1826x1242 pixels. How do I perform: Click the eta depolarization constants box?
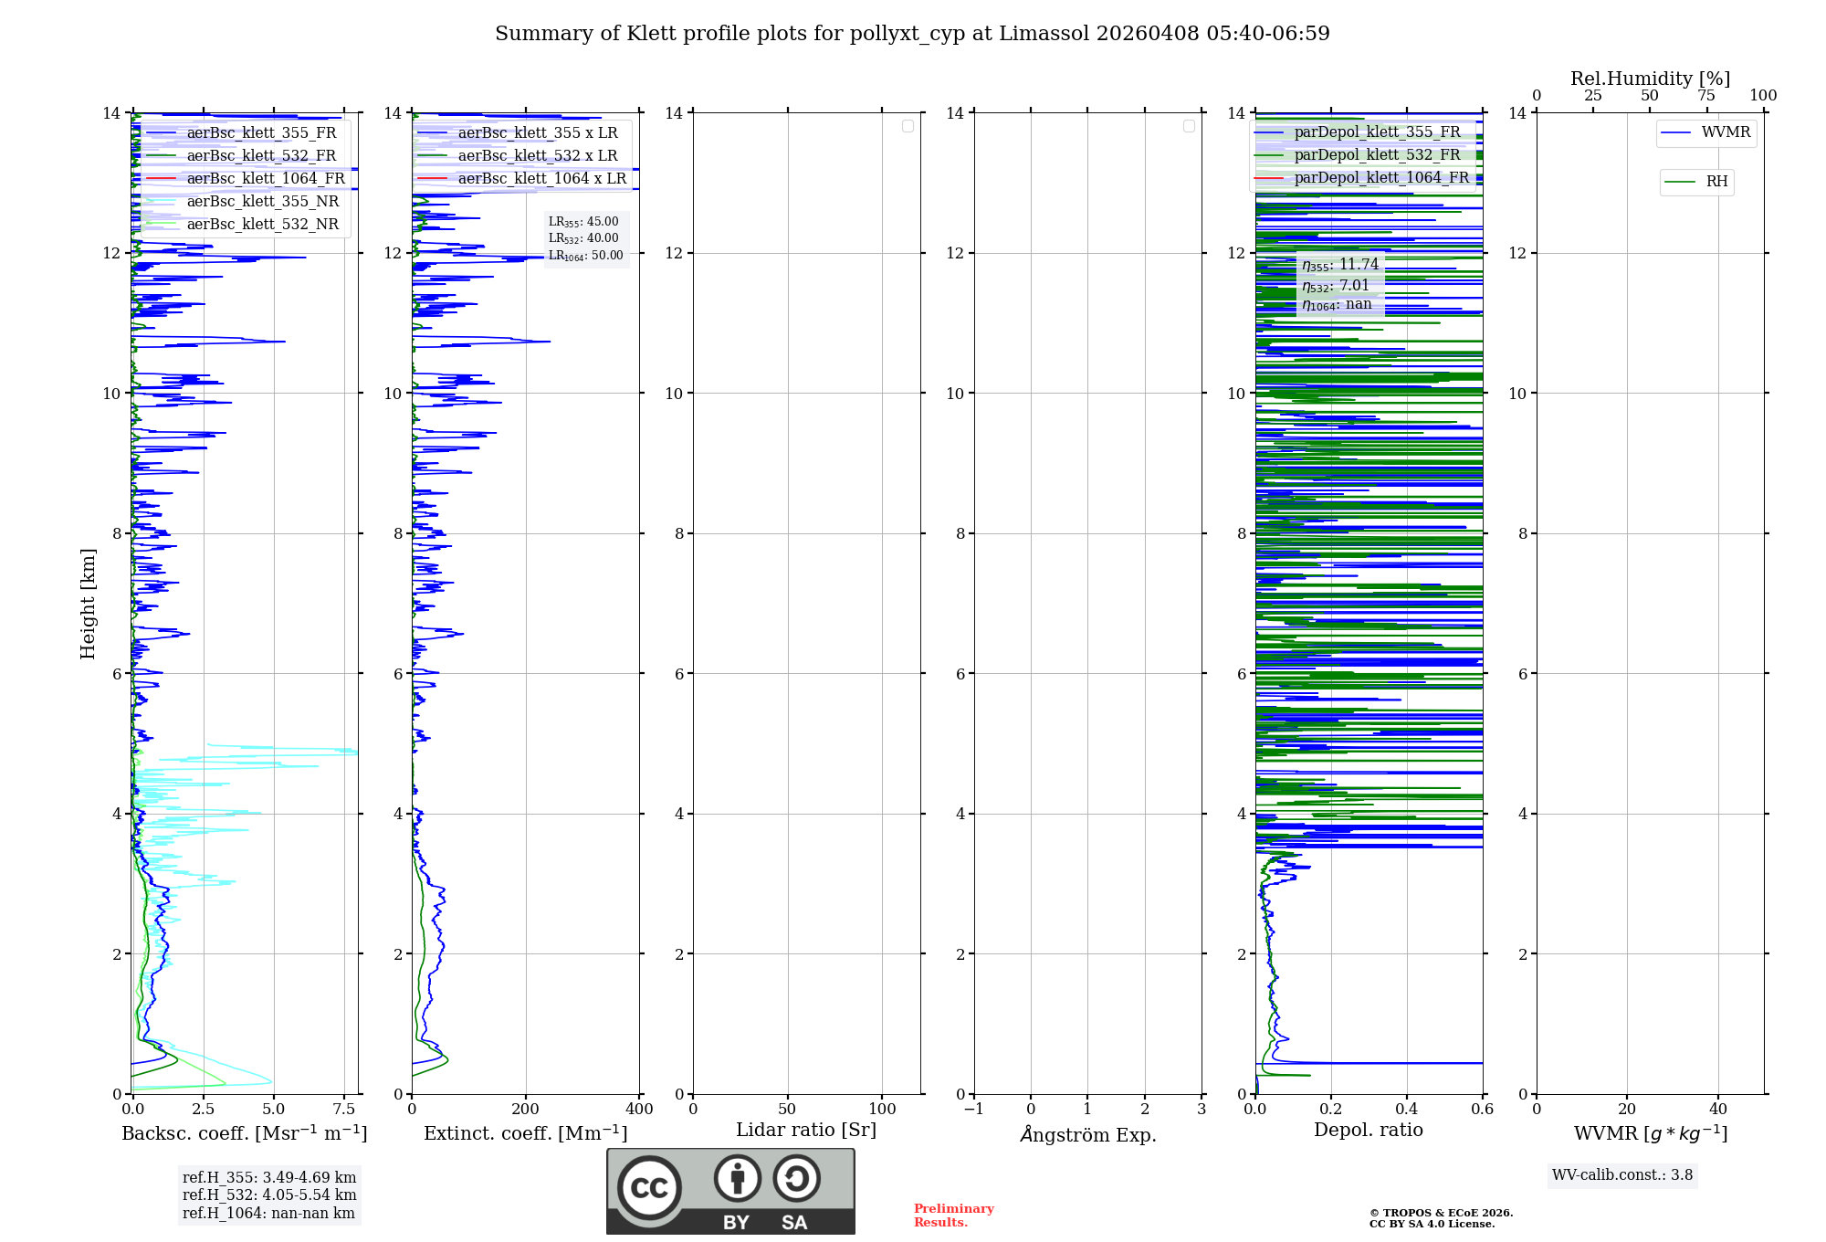1339,284
